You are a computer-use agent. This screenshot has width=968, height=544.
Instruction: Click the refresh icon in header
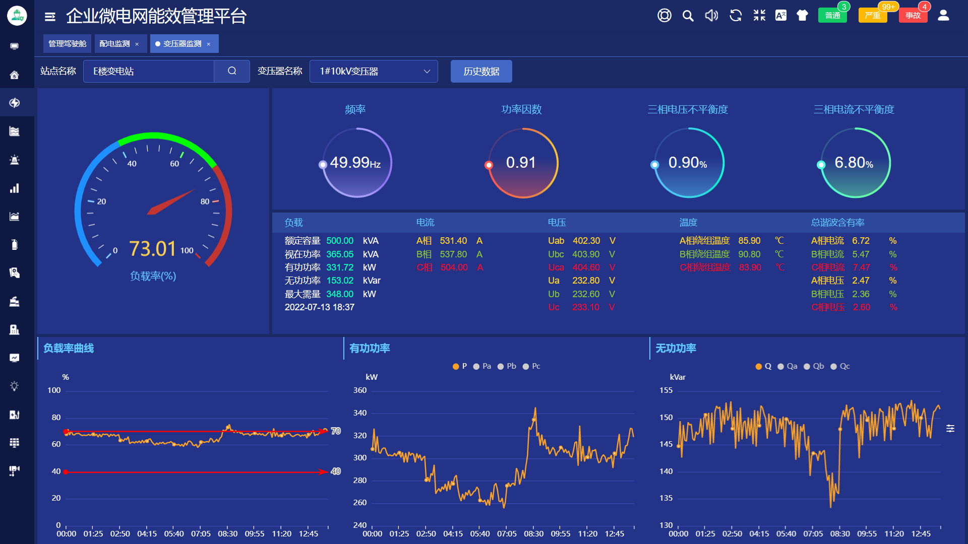coord(736,16)
